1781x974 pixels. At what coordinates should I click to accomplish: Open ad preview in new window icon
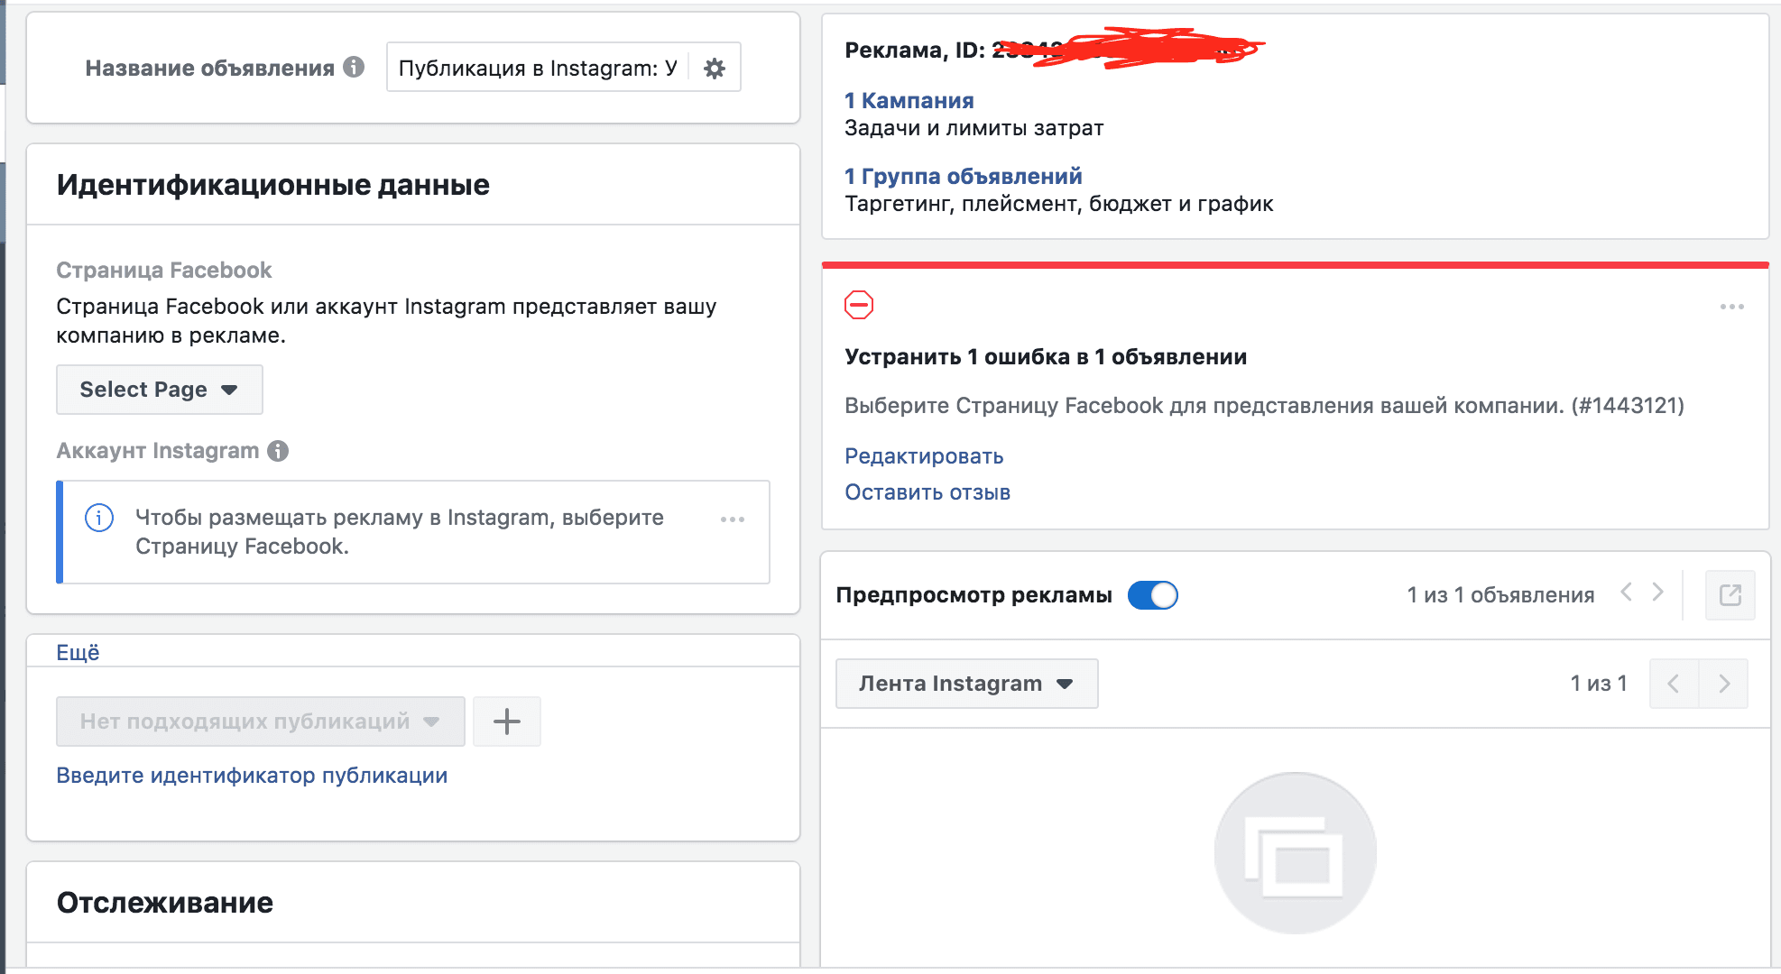point(1730,595)
